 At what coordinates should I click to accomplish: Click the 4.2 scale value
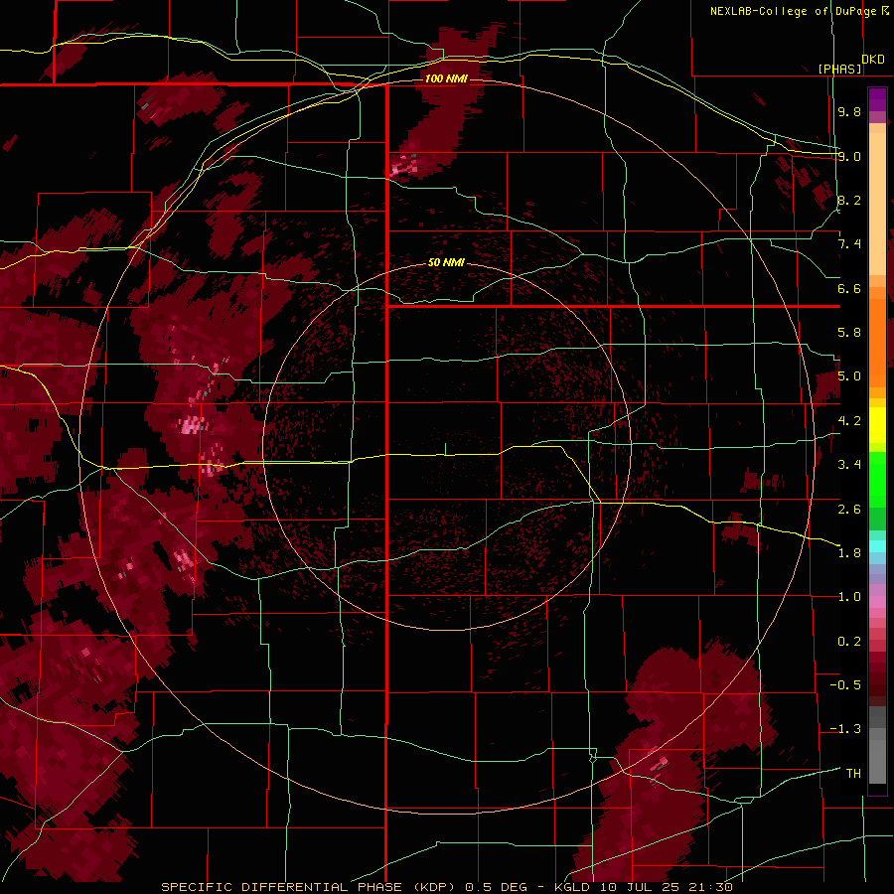click(x=849, y=421)
